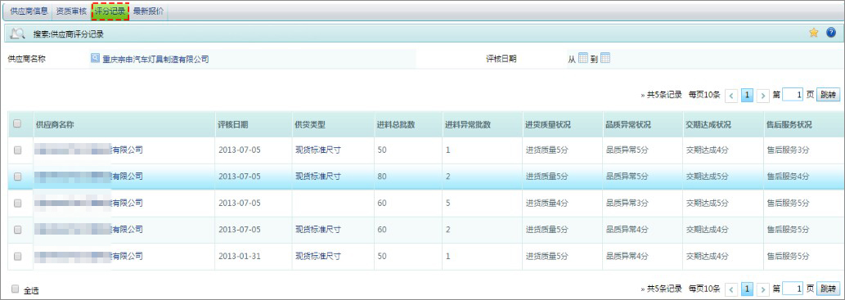This screenshot has height=300, width=845.
Task: Click the bottom 跳转 button
Action: tap(829, 289)
